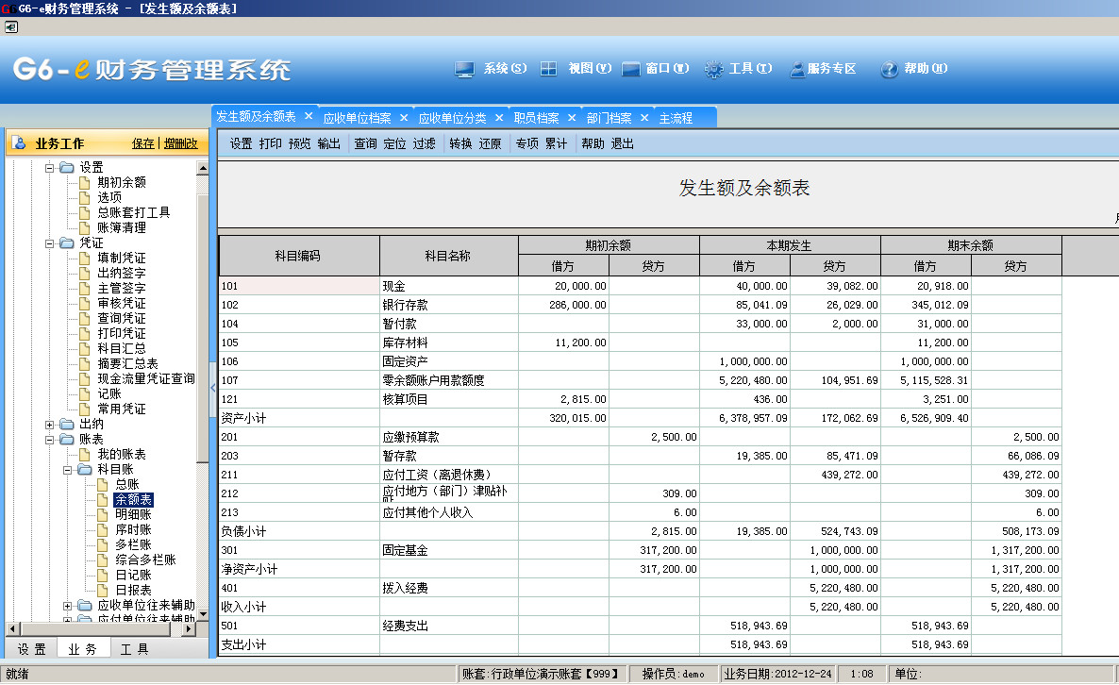Screen dimensions: 1119x685
Task: Switch to the 职员档案 tab
Action: 536,118
